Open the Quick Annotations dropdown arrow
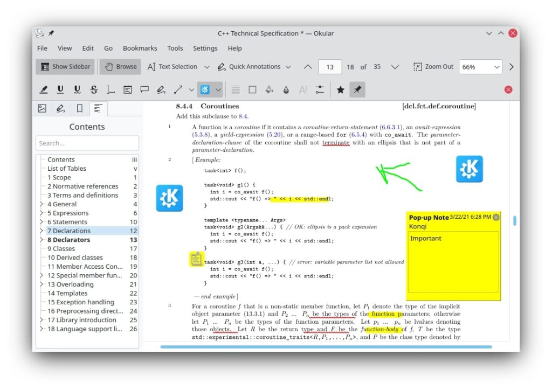The width and height of the screenshot is (552, 390). click(x=288, y=67)
